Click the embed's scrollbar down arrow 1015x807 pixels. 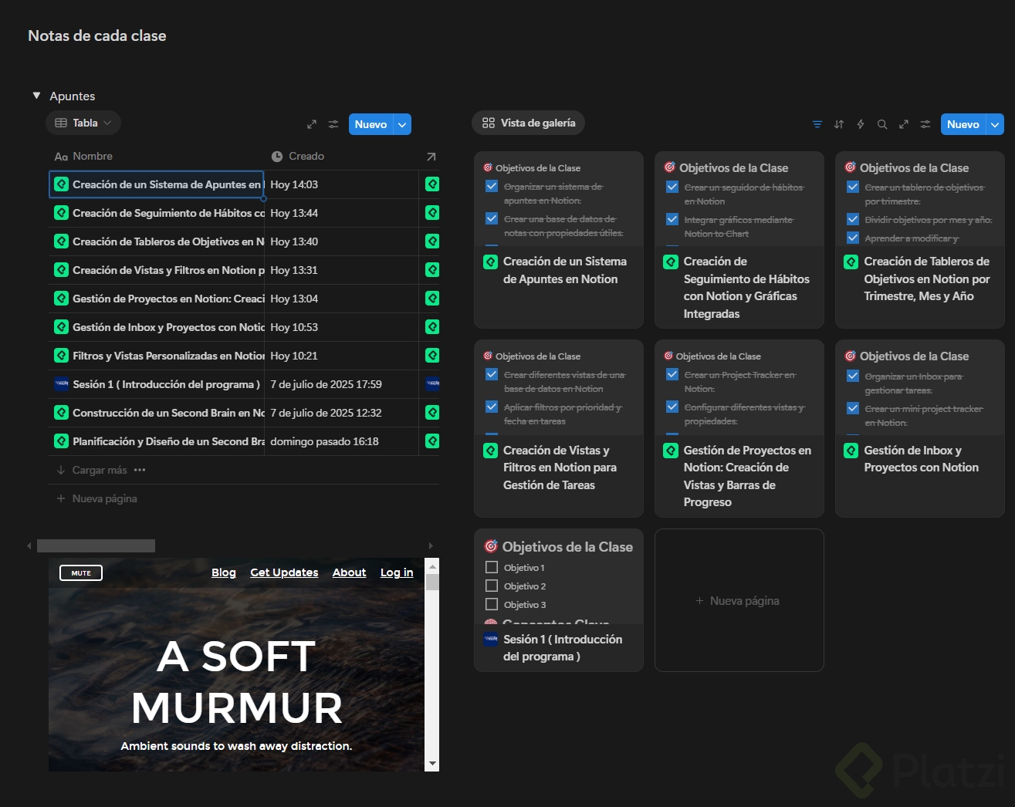click(432, 764)
